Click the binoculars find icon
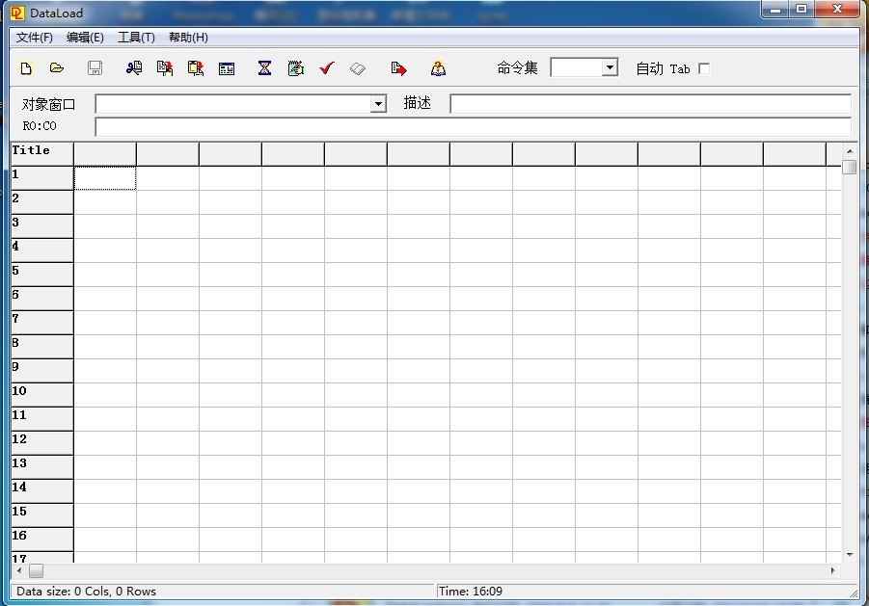Screen dimensions: 869x606 134,68
